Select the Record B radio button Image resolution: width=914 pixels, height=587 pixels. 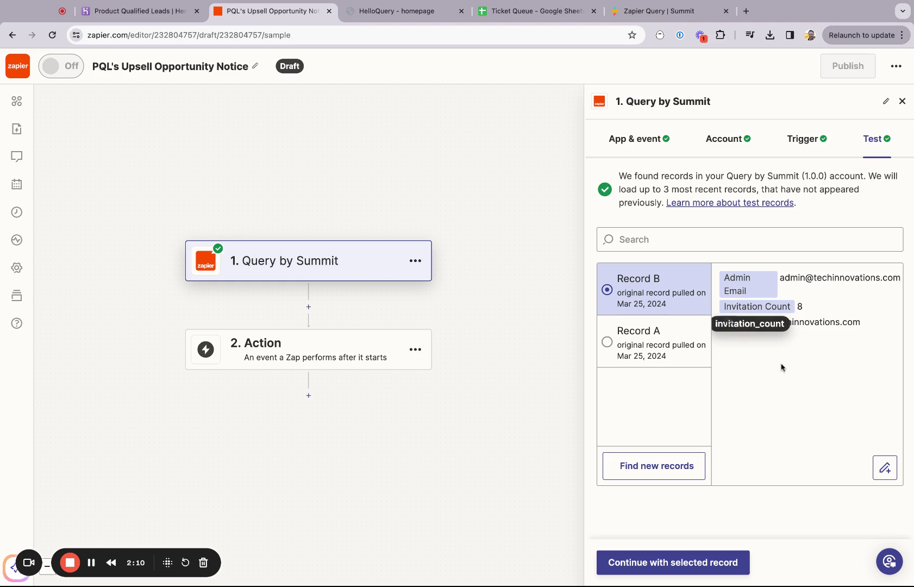coord(607,290)
